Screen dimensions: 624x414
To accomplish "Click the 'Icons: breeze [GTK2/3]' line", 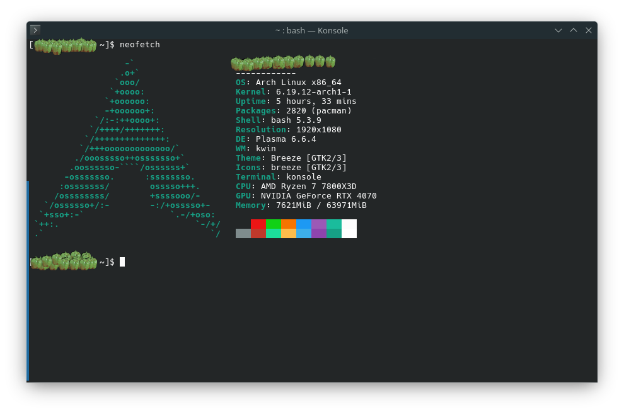I will click(x=291, y=168).
